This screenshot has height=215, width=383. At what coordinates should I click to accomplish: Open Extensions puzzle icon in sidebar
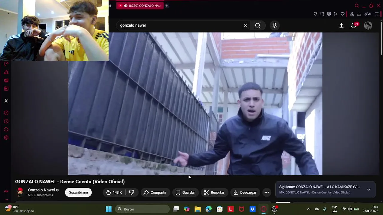(6, 130)
